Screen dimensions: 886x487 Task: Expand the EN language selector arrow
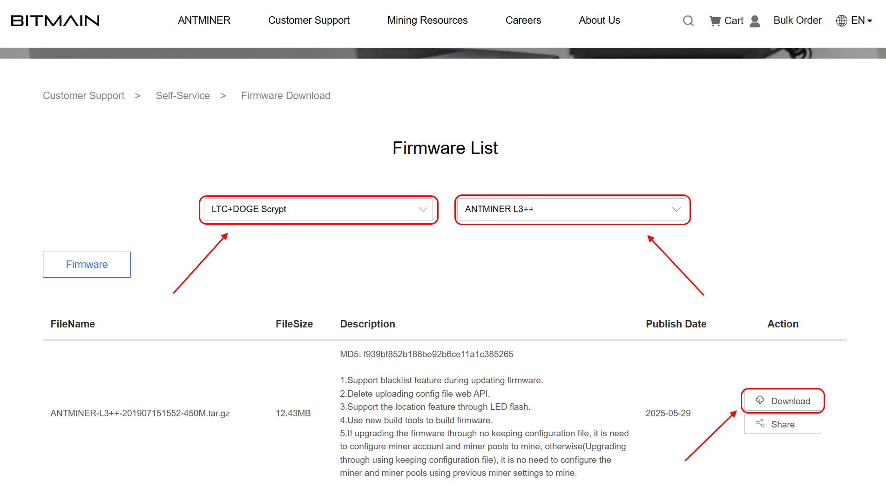click(869, 20)
